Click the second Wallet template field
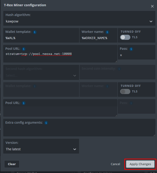The image size is (157, 173). (41, 89)
